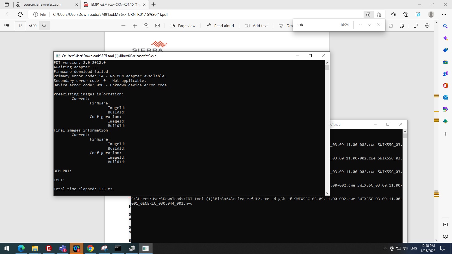Open Windows Start menu
Image resolution: width=452 pixels, height=254 pixels.
click(x=7, y=248)
